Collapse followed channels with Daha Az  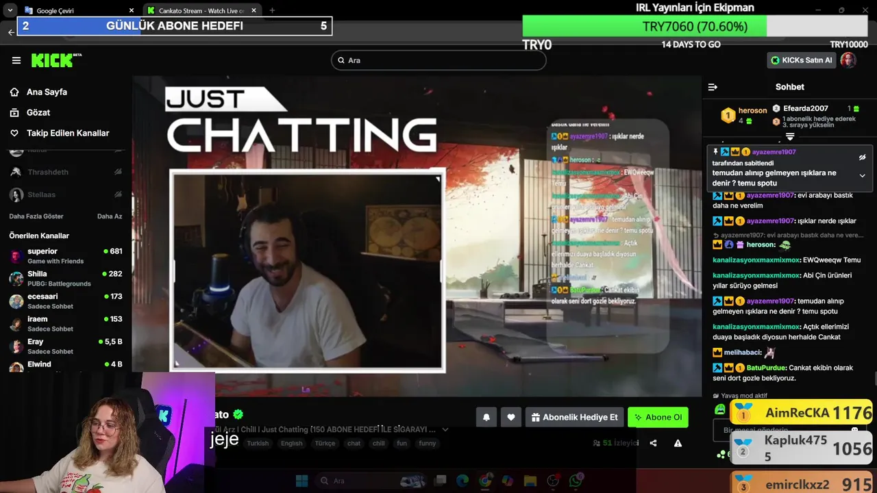tap(110, 216)
